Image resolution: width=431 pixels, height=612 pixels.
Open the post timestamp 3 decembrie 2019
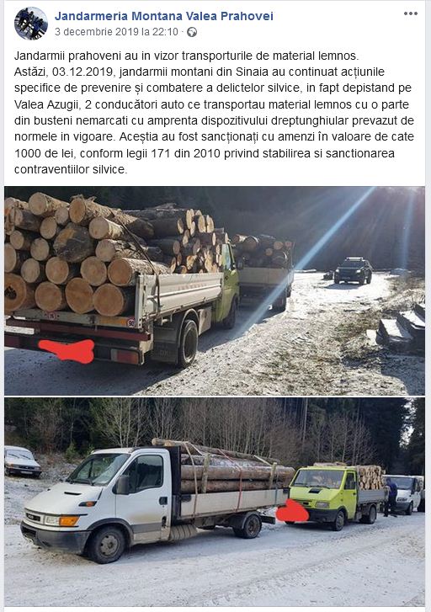[116, 32]
